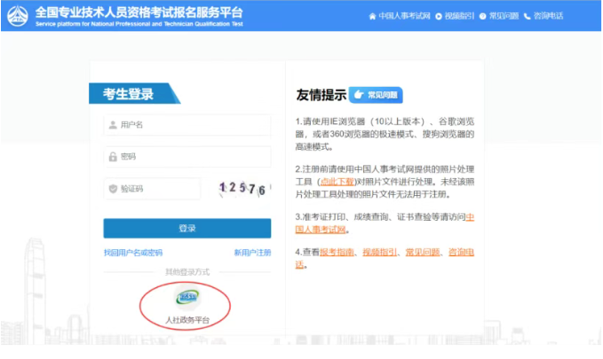This screenshot has width=603, height=359.
Task: Open the 视频指引 video guide link in header
Action: [x=455, y=16]
